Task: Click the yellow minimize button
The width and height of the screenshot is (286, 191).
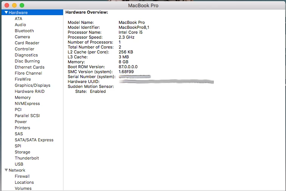Action: (x=14, y=5)
